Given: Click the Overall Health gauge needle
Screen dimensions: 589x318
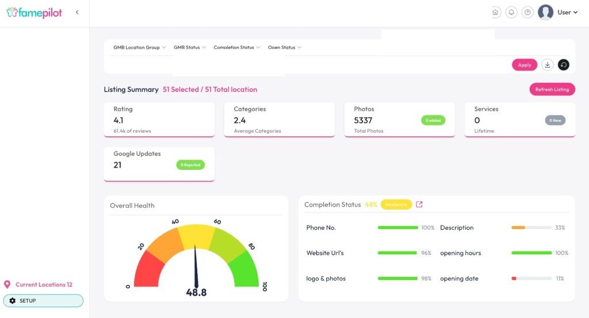Looking at the screenshot, I should 196,266.
